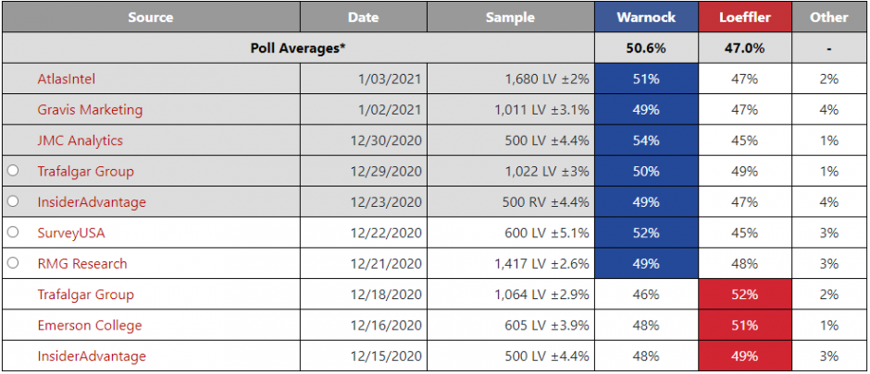Screen dimensions: 870x374
Task: Toggle radio button for Trafalgar Group 12/29 poll
Action: pyautogui.click(x=13, y=171)
